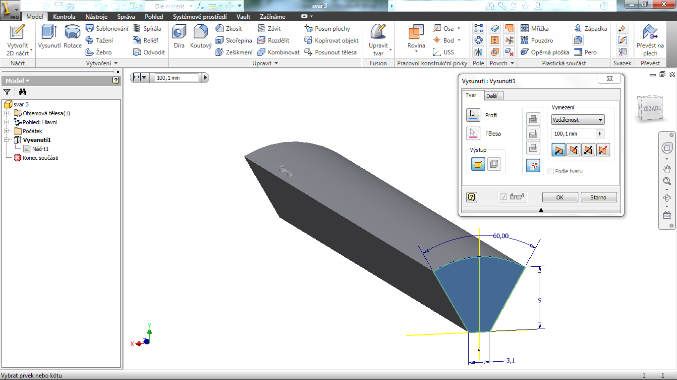Image resolution: width=677 pixels, height=380 pixels.
Task: Toggle the Podle tvaru checkbox
Action: 551,171
